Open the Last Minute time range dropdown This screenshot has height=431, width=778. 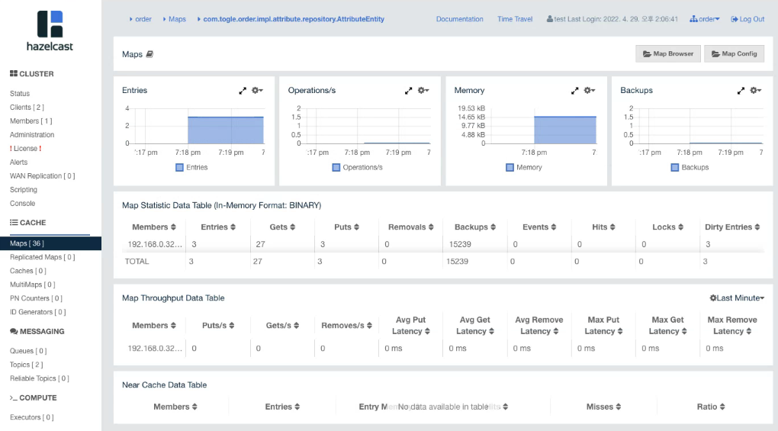pyautogui.click(x=737, y=298)
